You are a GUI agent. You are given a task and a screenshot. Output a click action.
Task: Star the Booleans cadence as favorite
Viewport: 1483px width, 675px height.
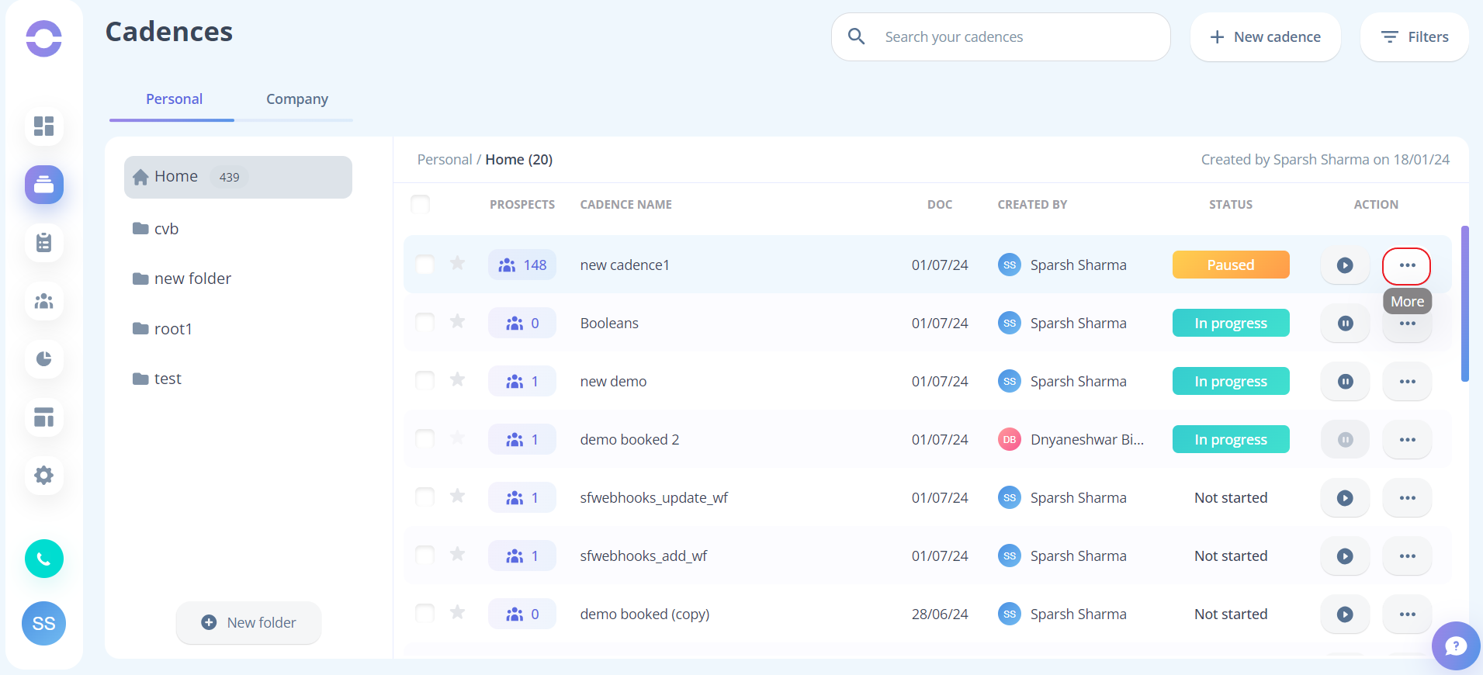[x=458, y=322]
